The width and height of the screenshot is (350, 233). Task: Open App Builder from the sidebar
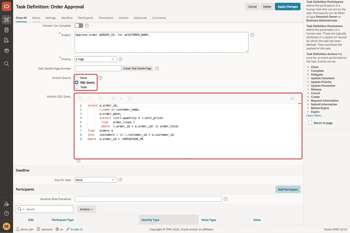click(6, 19)
